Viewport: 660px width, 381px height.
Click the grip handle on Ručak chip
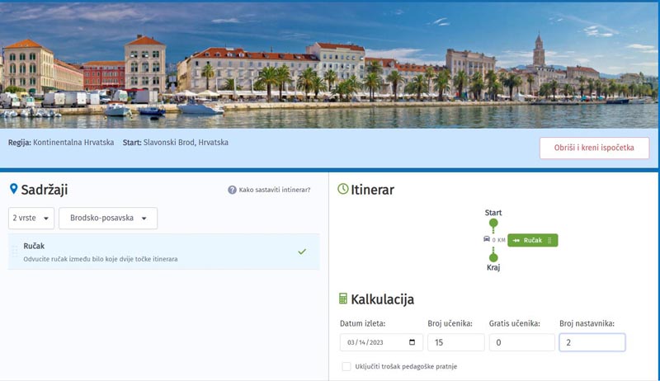pos(549,240)
